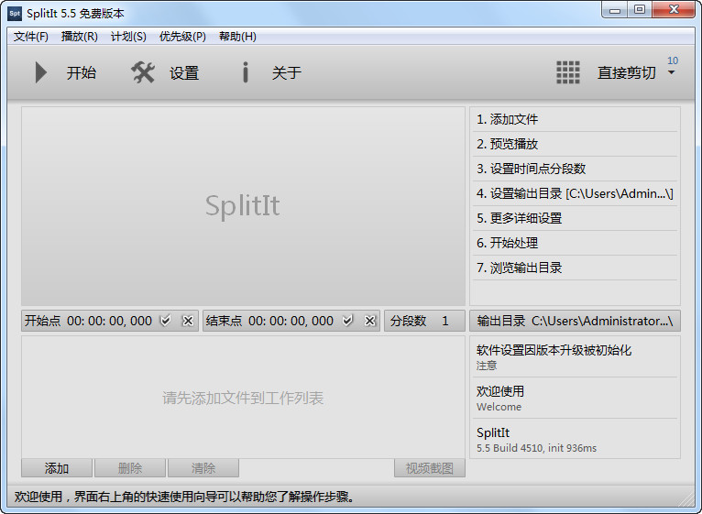Click the grid icon beside 直接剪切
Viewport: 702px width, 514px height.
click(x=567, y=72)
